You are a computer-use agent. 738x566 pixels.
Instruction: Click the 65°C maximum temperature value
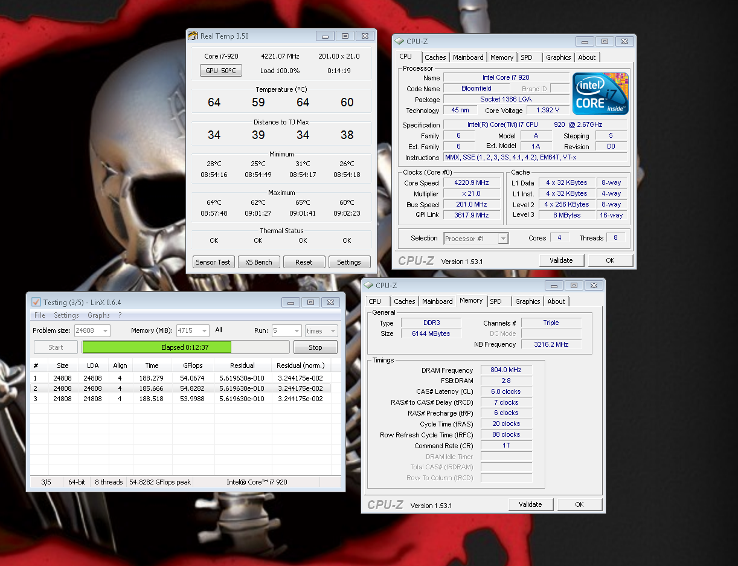coord(303,202)
